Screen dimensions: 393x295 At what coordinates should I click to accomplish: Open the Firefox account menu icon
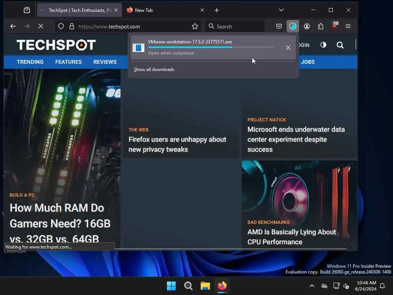(x=307, y=26)
